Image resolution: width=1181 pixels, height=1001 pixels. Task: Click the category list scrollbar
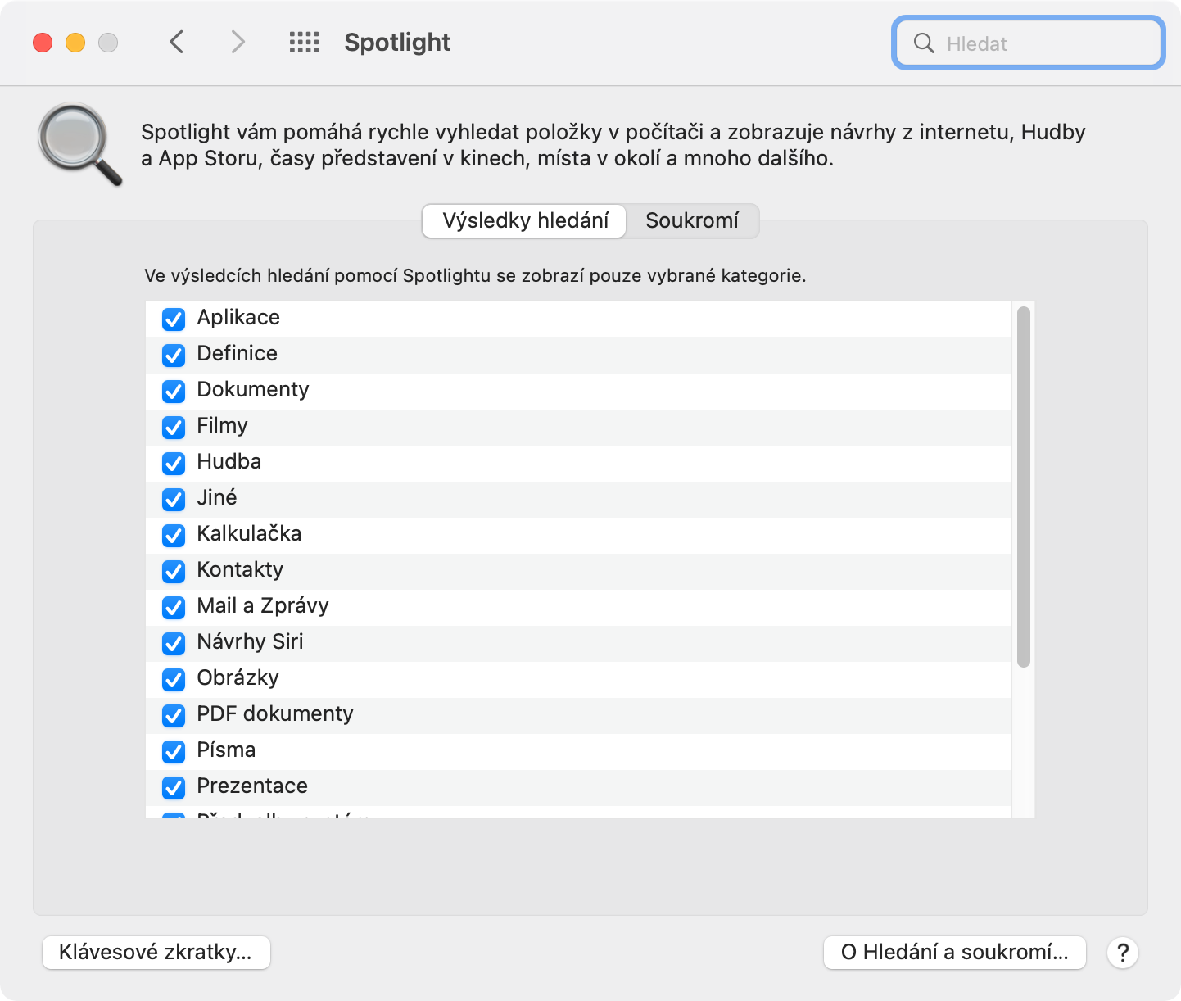[1023, 487]
